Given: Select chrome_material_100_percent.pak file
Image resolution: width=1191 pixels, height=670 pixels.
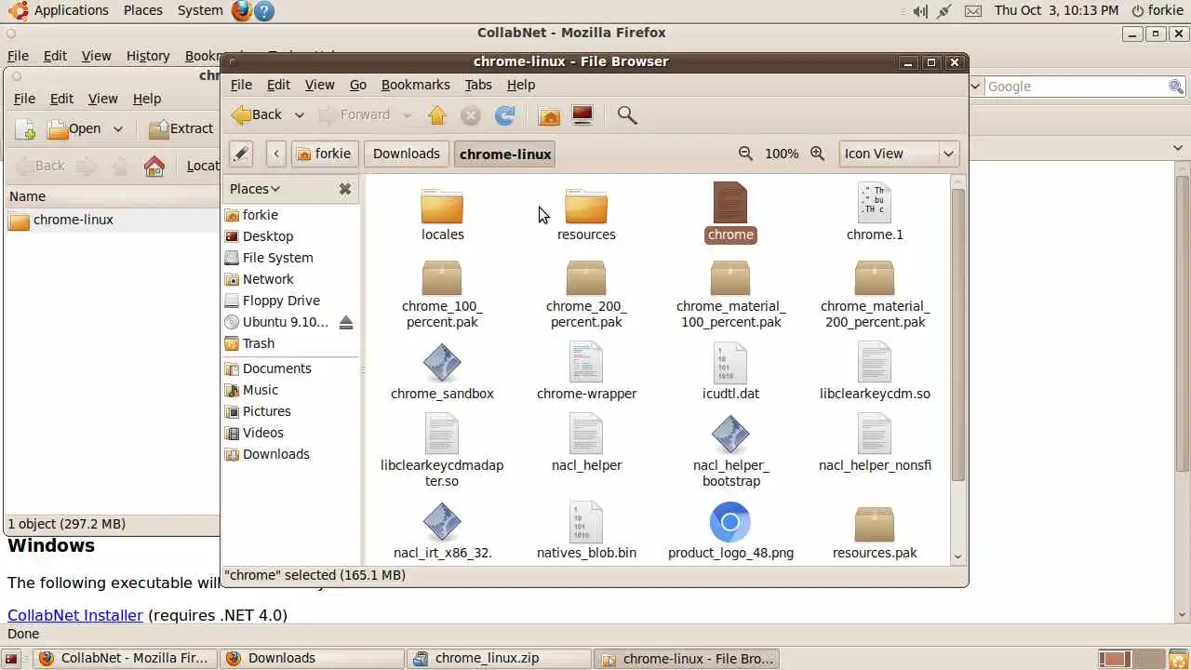Looking at the screenshot, I should [730, 294].
